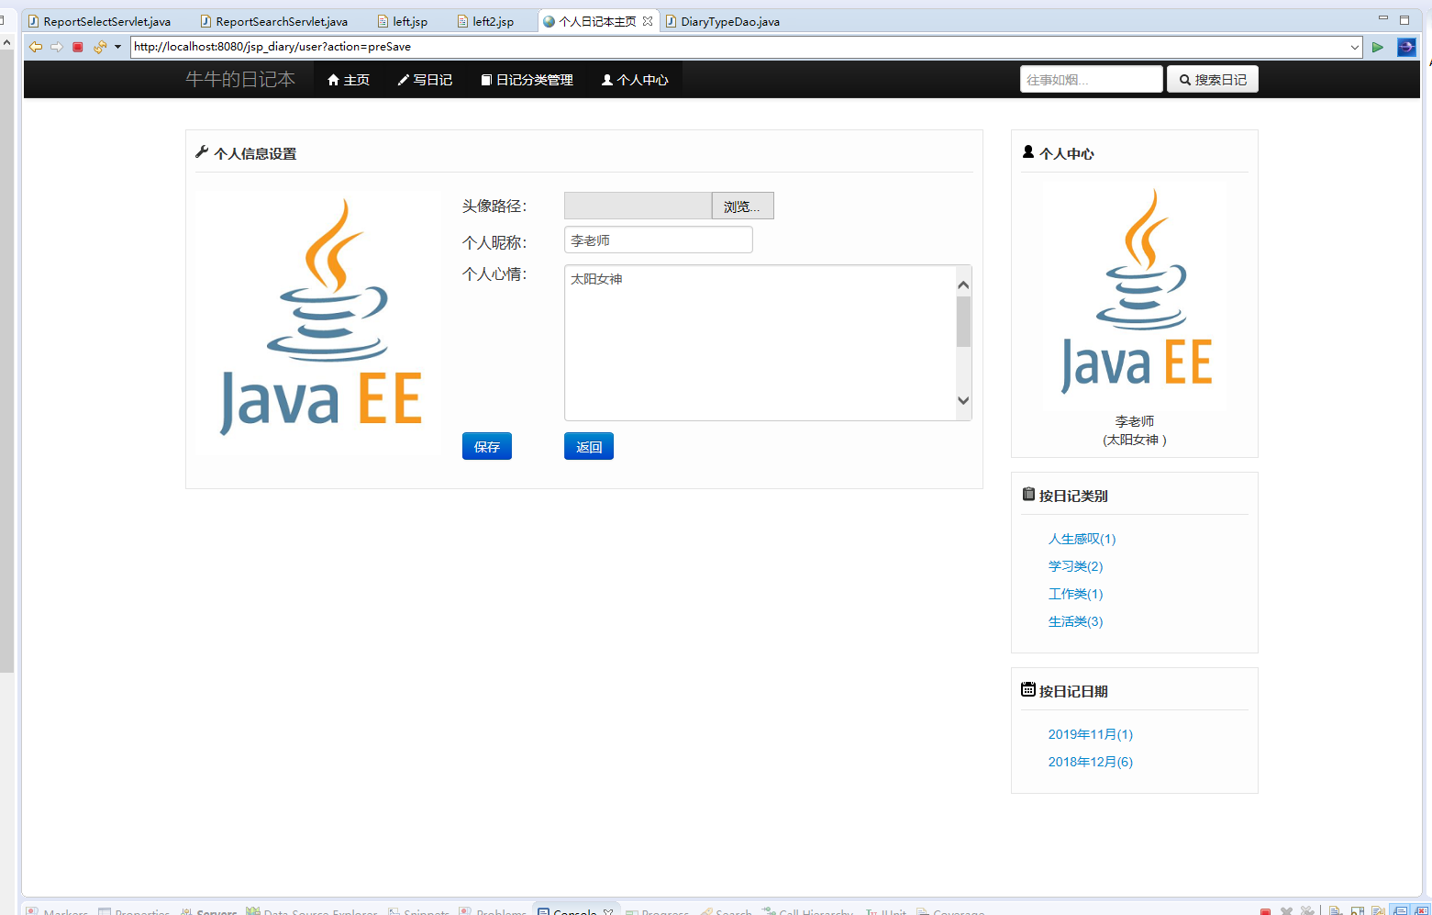
Task: Stop page loading via red stop icon
Action: click(78, 47)
